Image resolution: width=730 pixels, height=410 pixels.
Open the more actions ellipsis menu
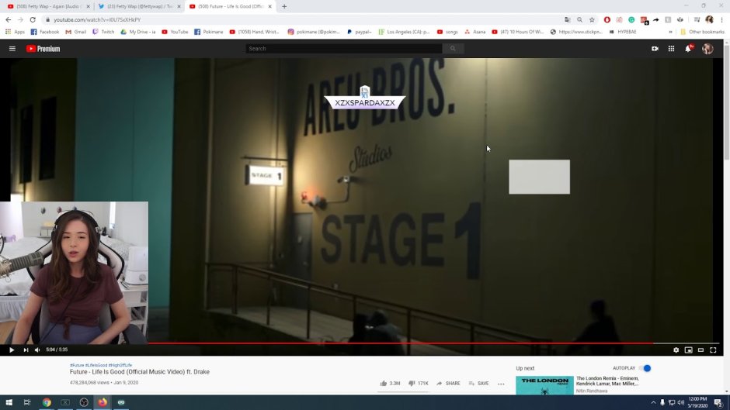coord(501,384)
